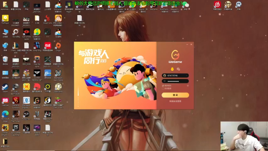Open SUPER PEOPLE CBT shortcut
The height and width of the screenshot is (151, 268).
pos(37,75)
